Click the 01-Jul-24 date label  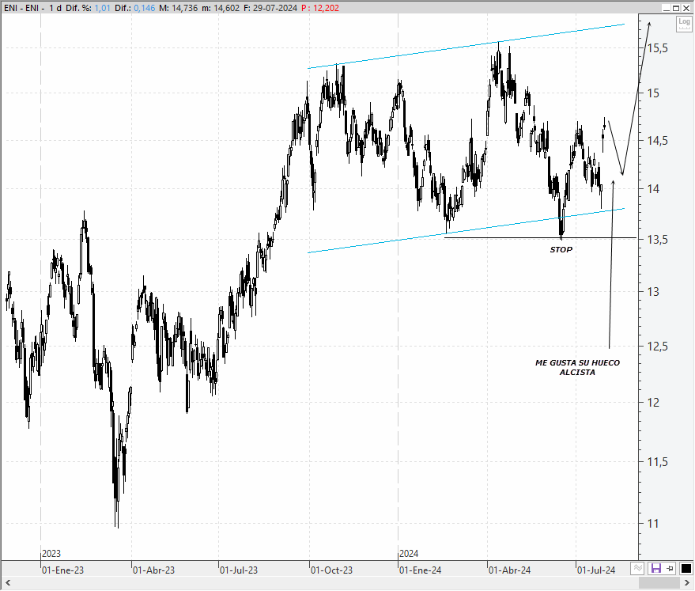pos(596,570)
